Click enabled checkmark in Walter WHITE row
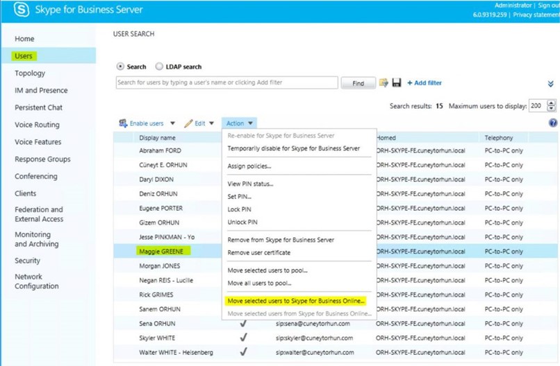This screenshot has width=560, height=366. pyautogui.click(x=244, y=351)
